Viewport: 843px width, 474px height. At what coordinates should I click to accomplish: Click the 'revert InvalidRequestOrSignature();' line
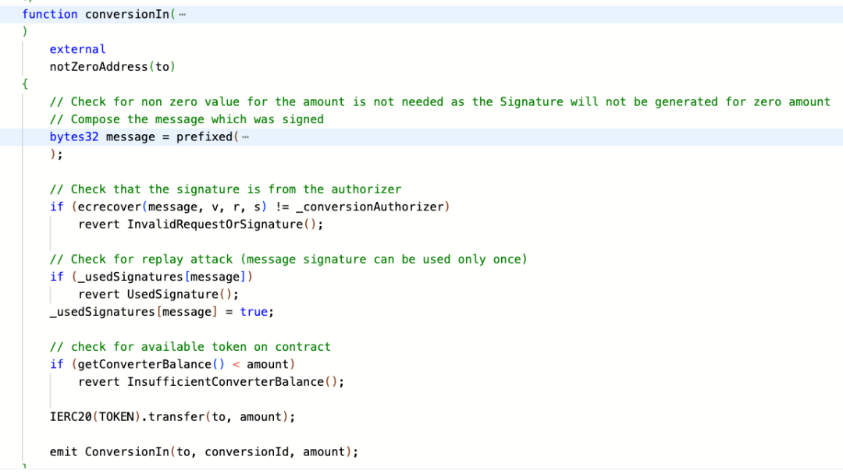(x=201, y=225)
